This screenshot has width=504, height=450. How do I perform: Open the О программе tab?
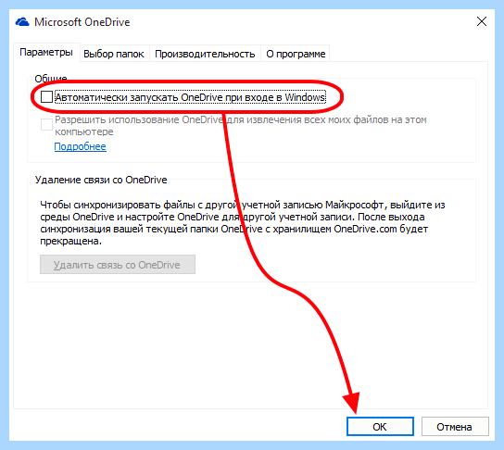296,54
